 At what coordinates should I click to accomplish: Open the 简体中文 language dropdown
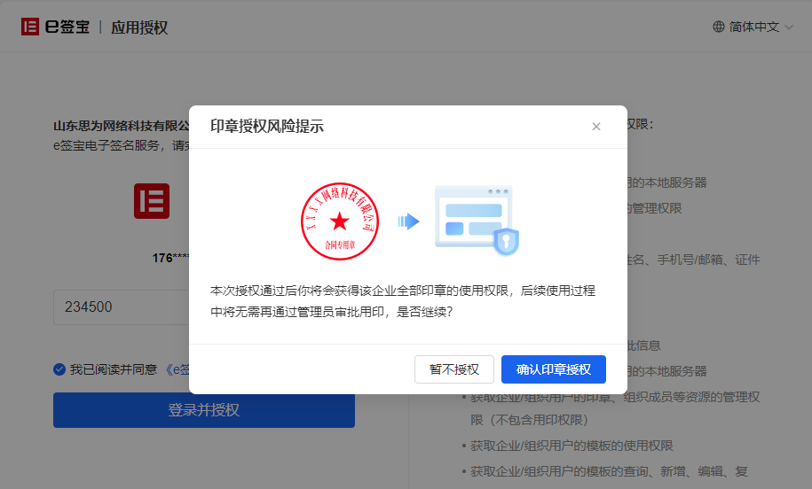coord(753,27)
